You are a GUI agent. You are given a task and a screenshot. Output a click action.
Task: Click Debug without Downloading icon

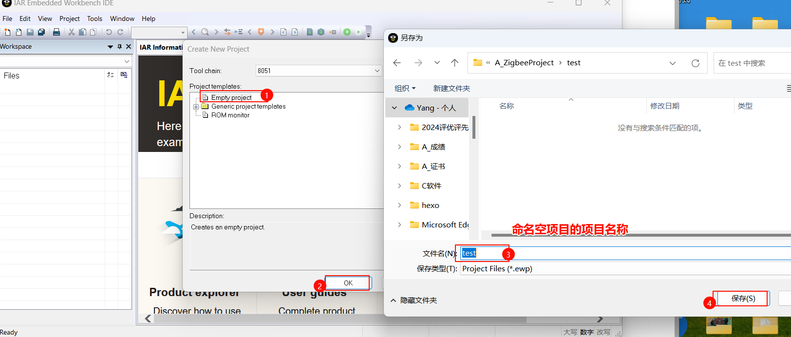pyautogui.click(x=358, y=32)
